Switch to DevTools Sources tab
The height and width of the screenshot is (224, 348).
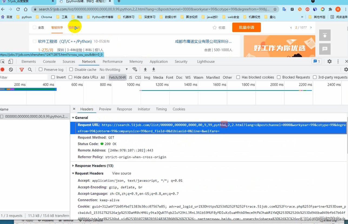(69, 61)
